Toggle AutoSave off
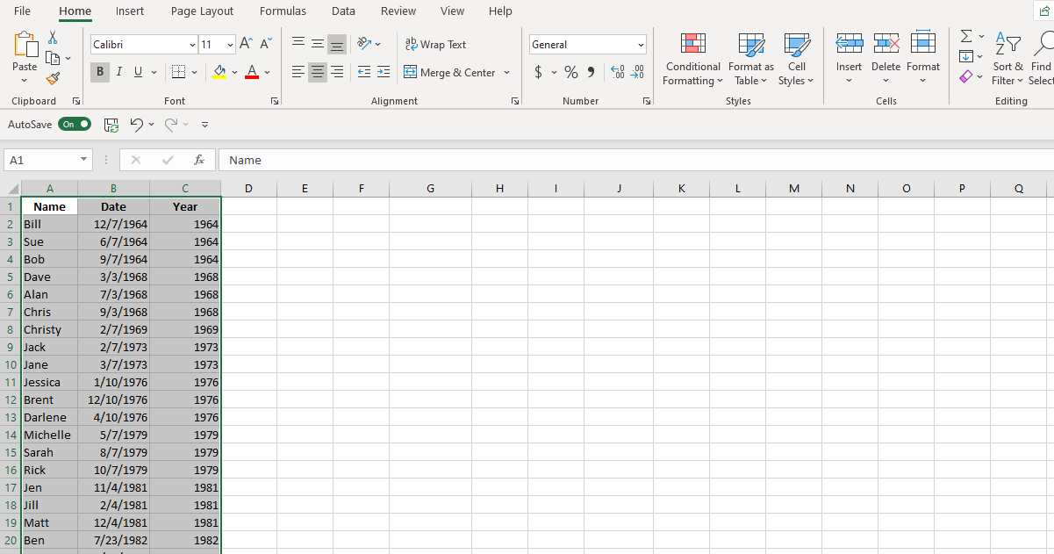 75,124
